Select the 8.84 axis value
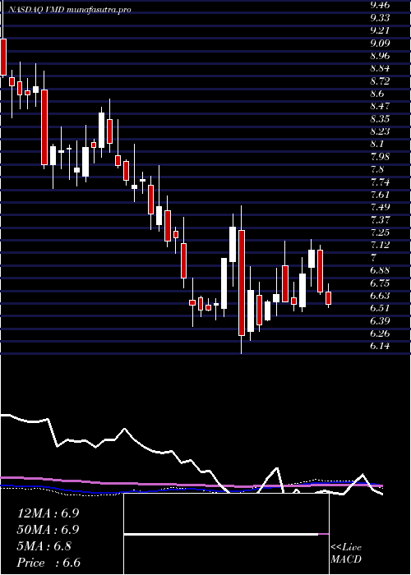Viewport: 411px width, 575px height. click(380, 68)
